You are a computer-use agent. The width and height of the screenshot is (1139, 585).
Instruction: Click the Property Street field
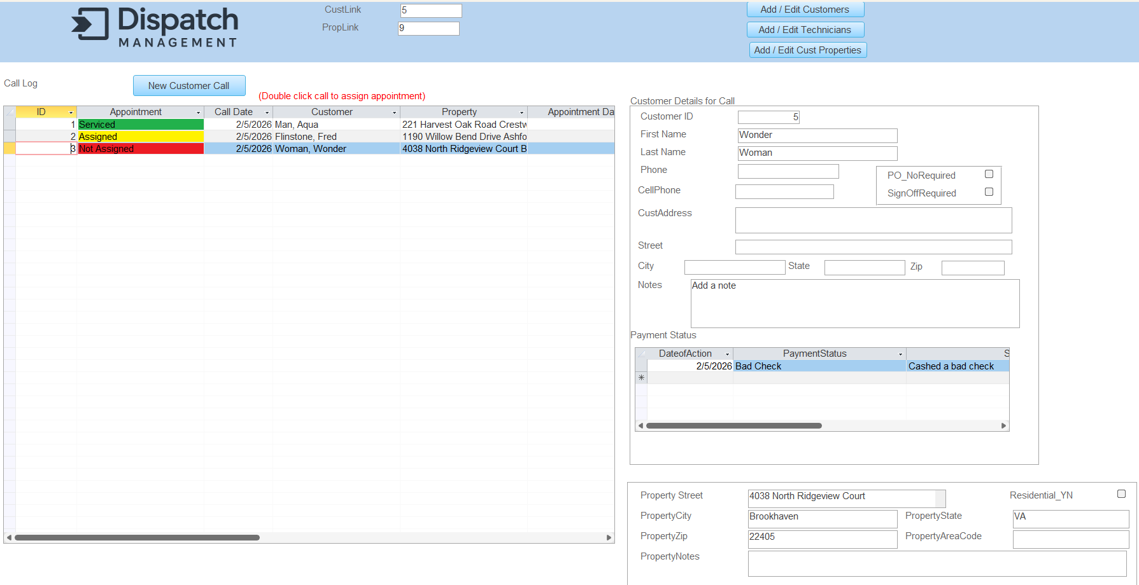point(847,498)
